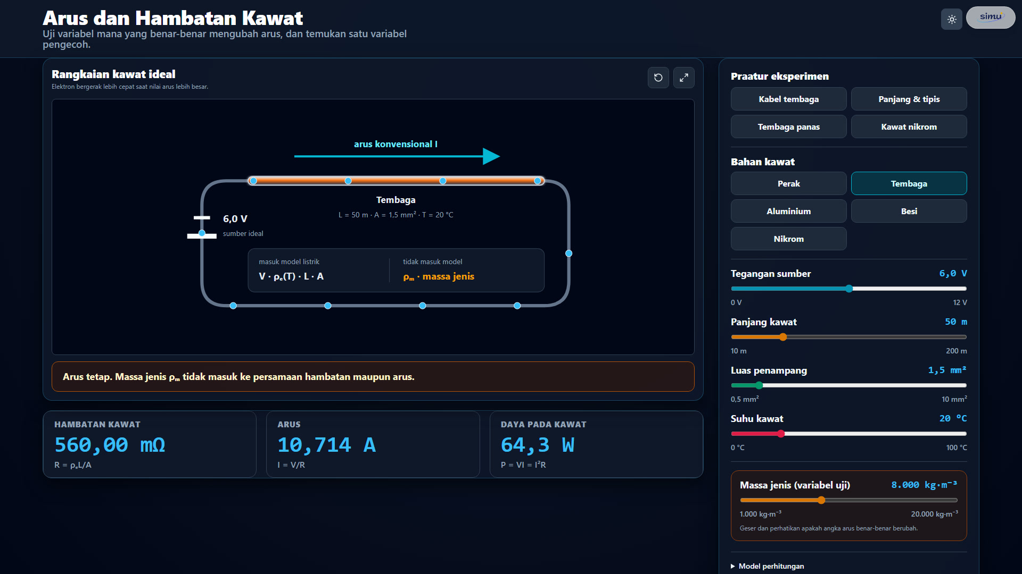1022x574 pixels.
Task: Reset the simulation with the reload icon
Action: [658, 78]
